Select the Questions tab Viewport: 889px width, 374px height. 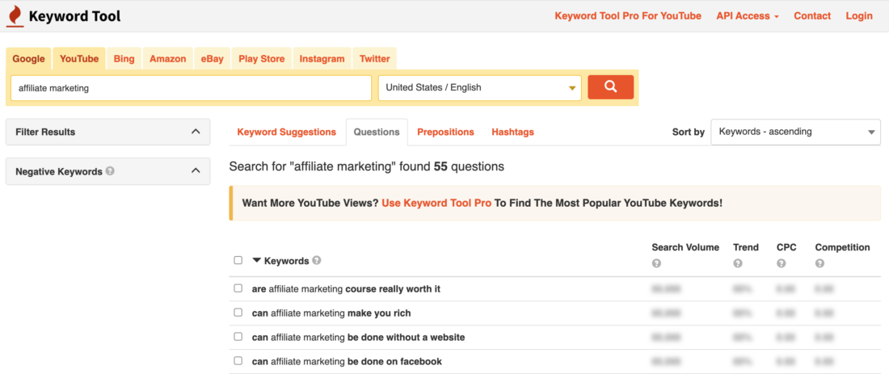tap(377, 132)
